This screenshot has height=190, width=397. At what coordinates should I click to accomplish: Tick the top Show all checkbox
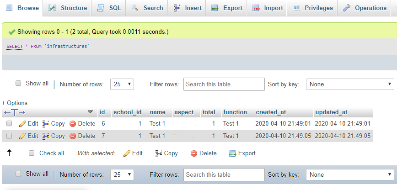point(18,83)
